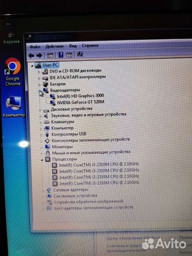The image size is (192, 256).
Task: Select the first Intel Core i3-2310M processor entry
Action: coord(99,165)
